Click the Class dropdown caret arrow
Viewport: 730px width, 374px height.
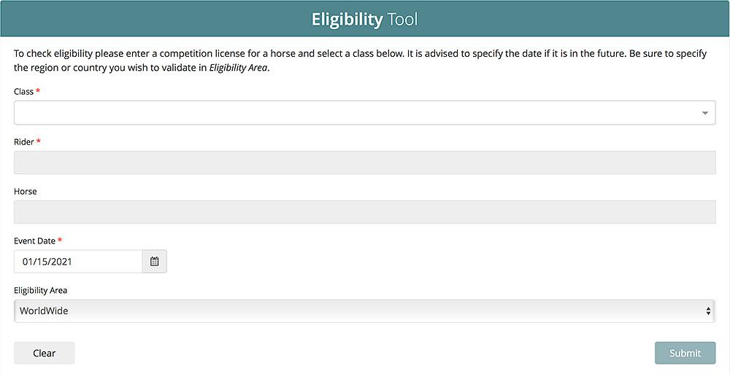coord(704,113)
